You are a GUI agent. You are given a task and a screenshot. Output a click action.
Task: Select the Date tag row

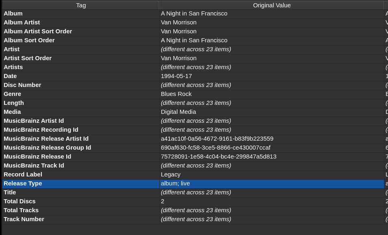[x=10, y=76]
